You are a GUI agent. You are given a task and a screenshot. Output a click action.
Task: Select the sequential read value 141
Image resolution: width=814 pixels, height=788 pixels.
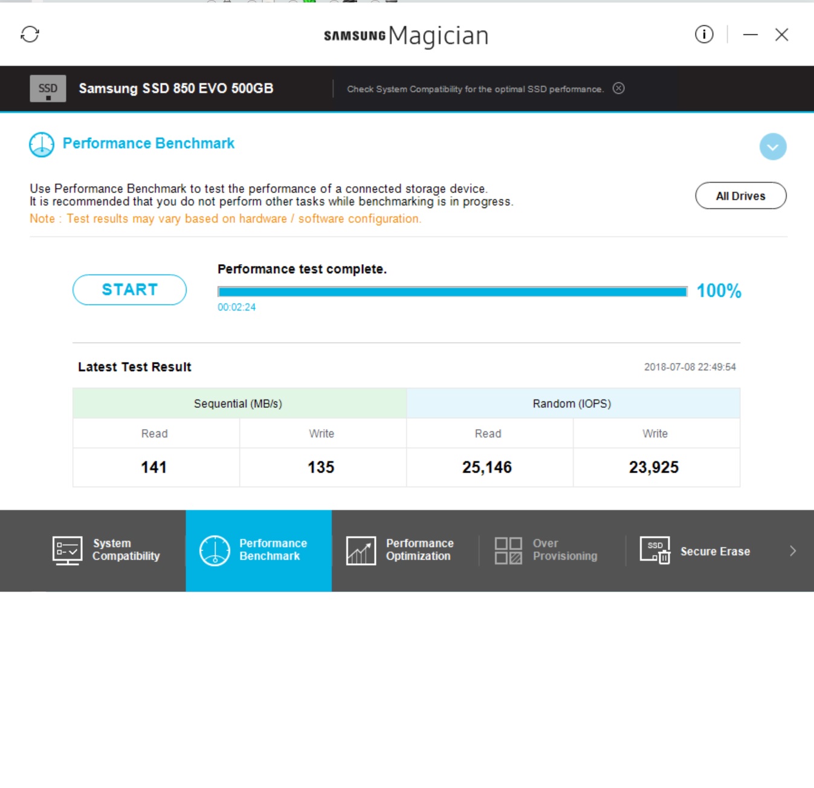tap(153, 468)
